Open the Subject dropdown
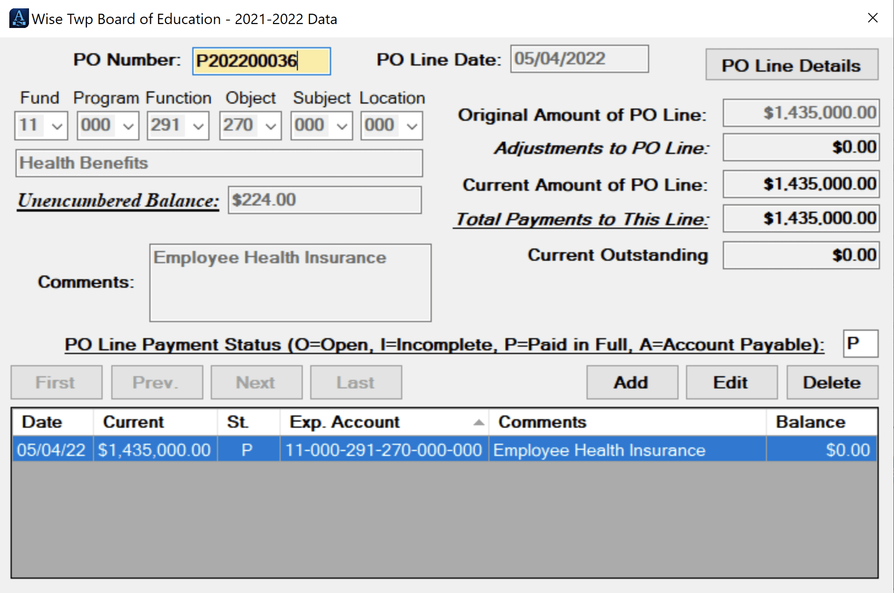The height and width of the screenshot is (593, 894). click(x=341, y=125)
